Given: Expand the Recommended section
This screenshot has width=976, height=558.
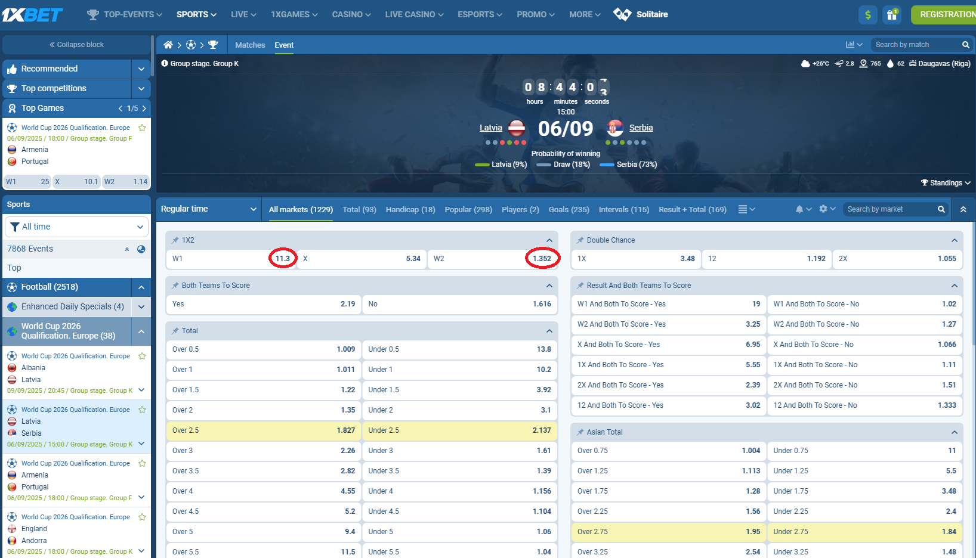Looking at the screenshot, I should pos(141,69).
